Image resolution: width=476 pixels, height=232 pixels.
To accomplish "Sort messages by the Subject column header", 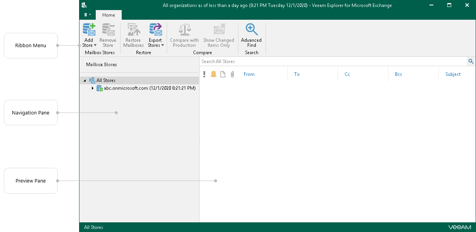I will [x=453, y=74].
